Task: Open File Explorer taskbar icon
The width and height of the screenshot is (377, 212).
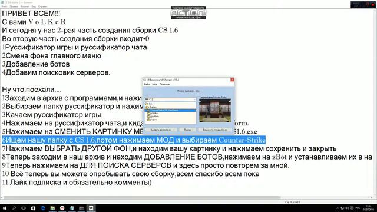Action: [52, 208]
